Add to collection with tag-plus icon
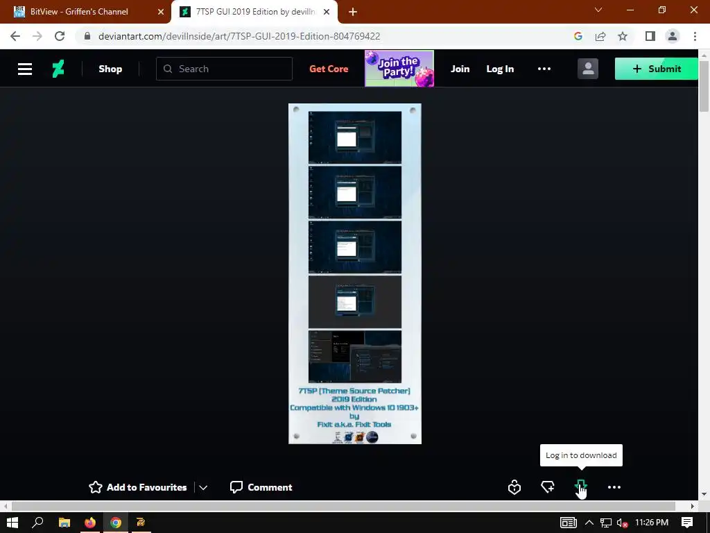 pos(548,487)
